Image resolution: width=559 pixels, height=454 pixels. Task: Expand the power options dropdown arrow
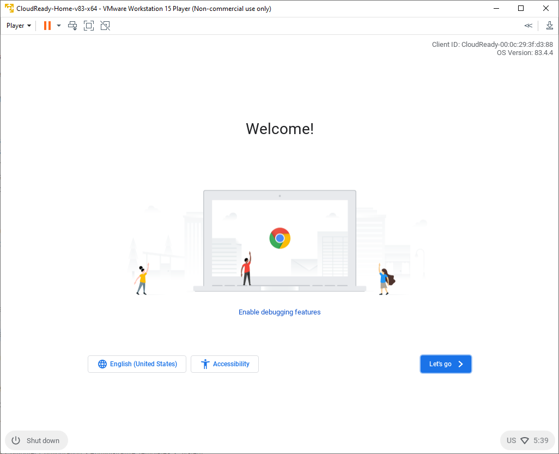(x=59, y=26)
